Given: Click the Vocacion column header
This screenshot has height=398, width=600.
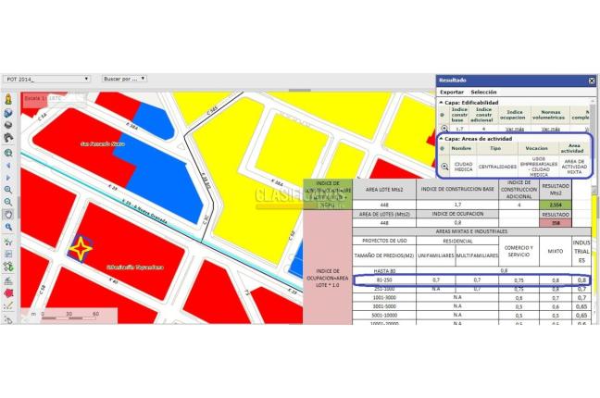Looking at the screenshot, I should [x=536, y=148].
